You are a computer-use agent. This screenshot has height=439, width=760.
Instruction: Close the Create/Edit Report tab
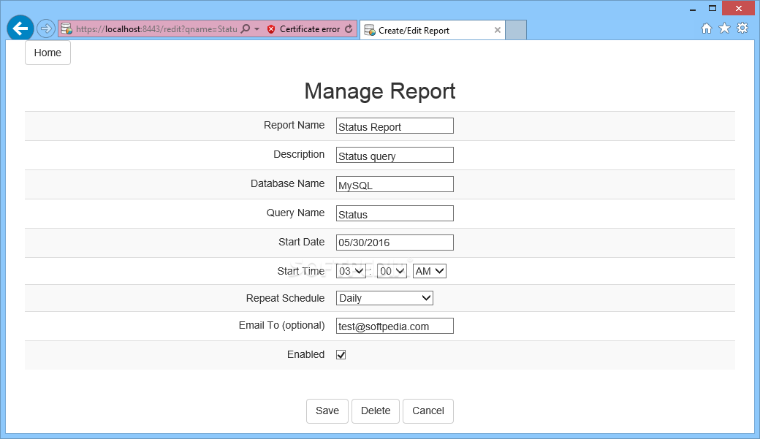(498, 30)
